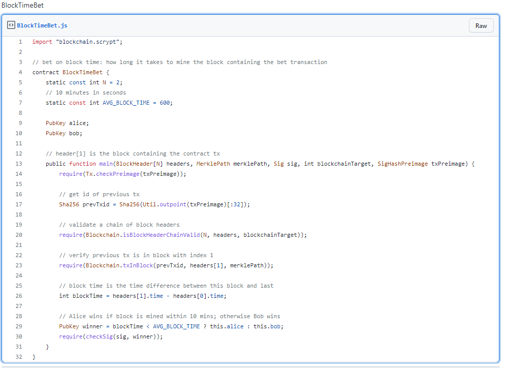Click the "Sha256 prevTxid" assignment line
This screenshot has height=370, width=505.
pos(154,204)
